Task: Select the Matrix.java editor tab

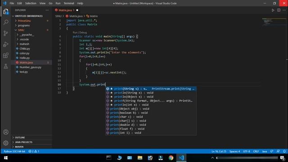Action: pyautogui.click(x=67, y=10)
